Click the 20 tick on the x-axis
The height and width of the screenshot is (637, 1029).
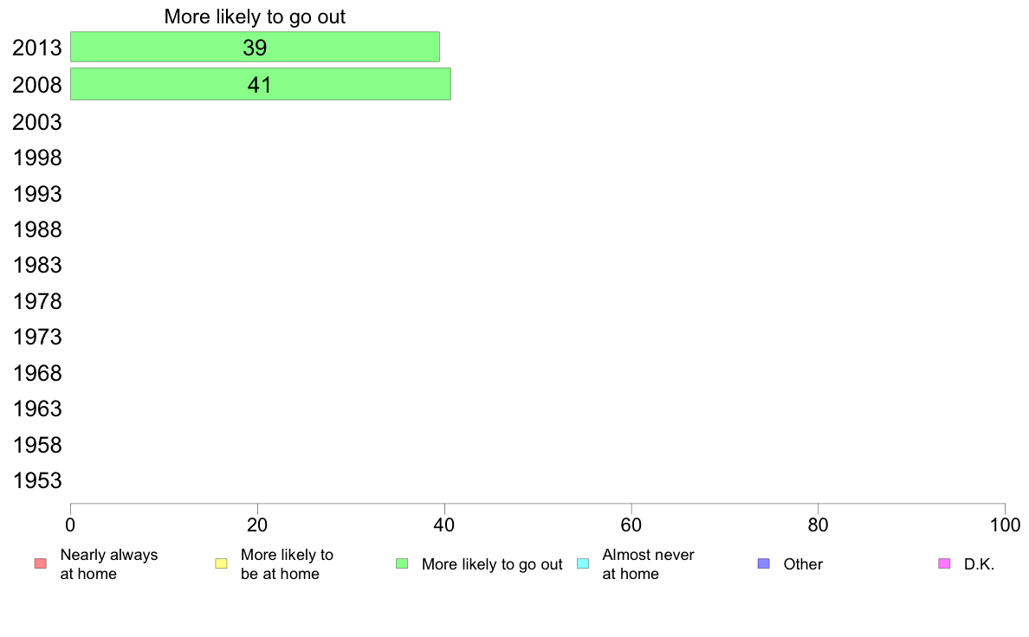click(x=257, y=524)
